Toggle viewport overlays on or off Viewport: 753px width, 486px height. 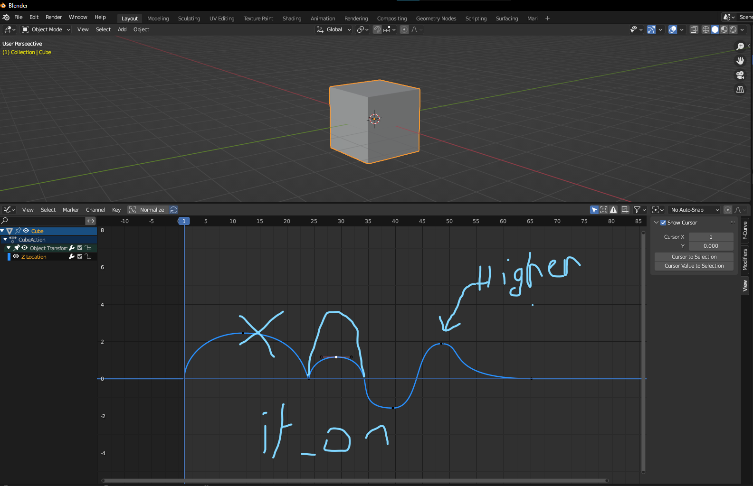[x=673, y=29]
